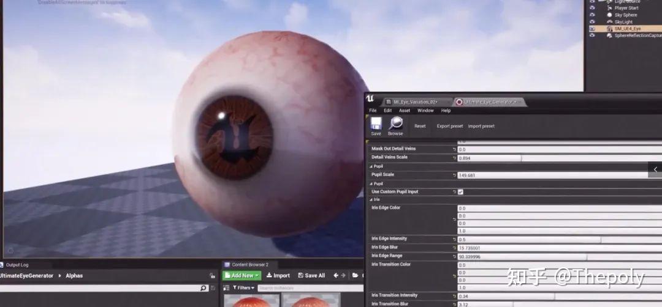This screenshot has height=307, width=662.
Task: Reset Pupil Scale to default
Action: coord(455,175)
